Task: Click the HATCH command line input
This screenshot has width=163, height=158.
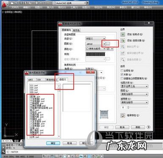Action: click(85, 152)
